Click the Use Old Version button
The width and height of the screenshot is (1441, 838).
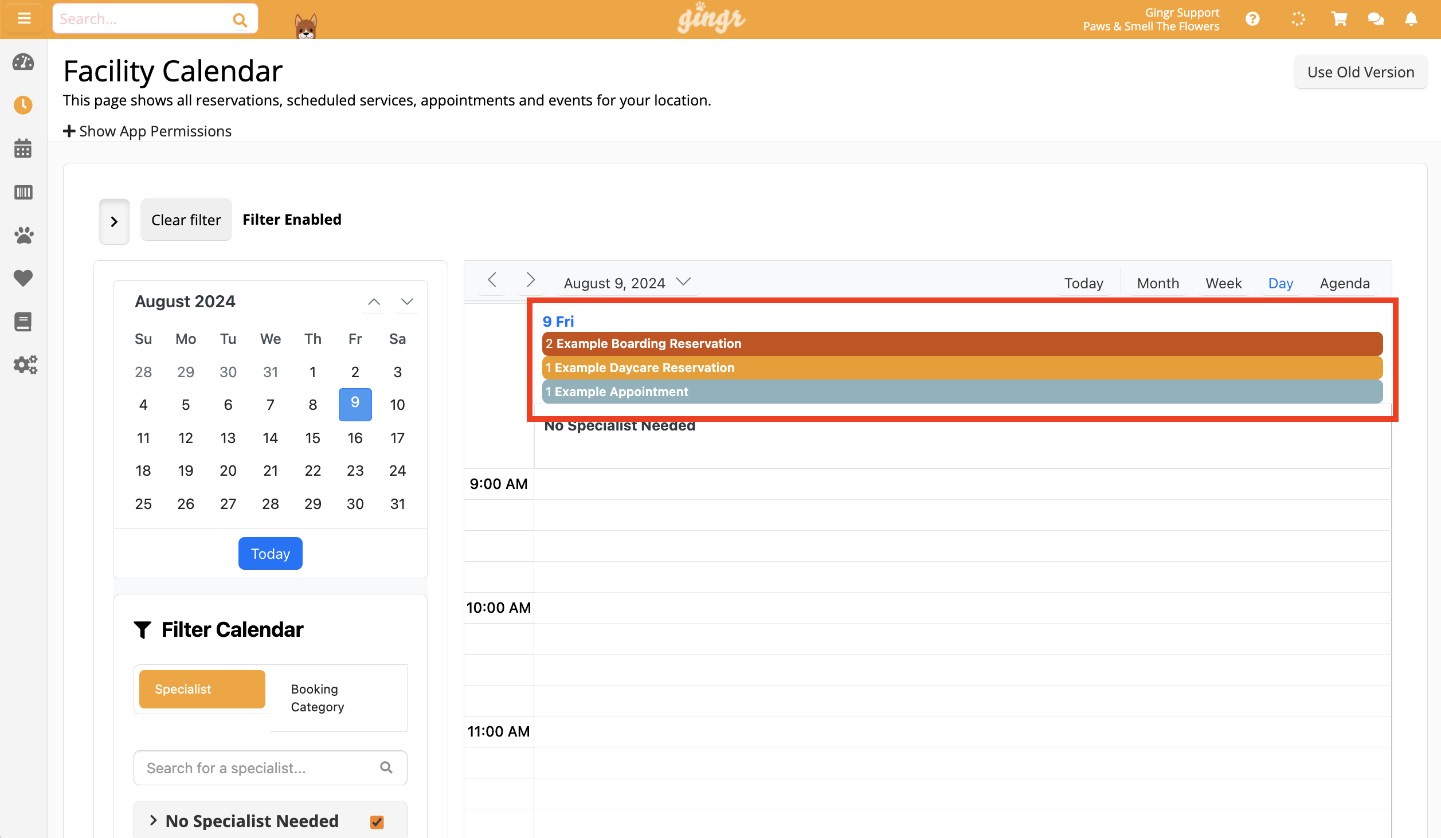tap(1360, 72)
